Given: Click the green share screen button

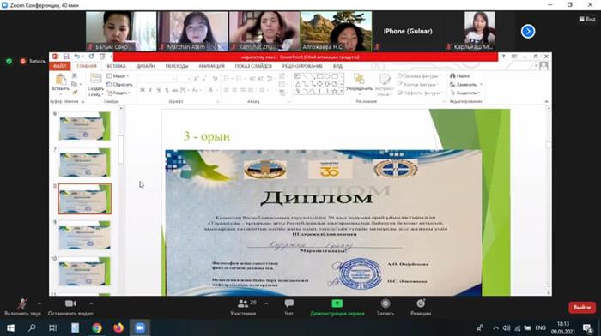Looking at the screenshot, I should pos(337,307).
